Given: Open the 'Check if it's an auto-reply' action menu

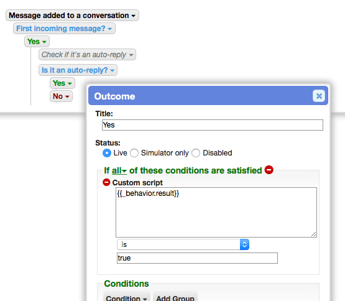Looking at the screenshot, I should click(87, 55).
